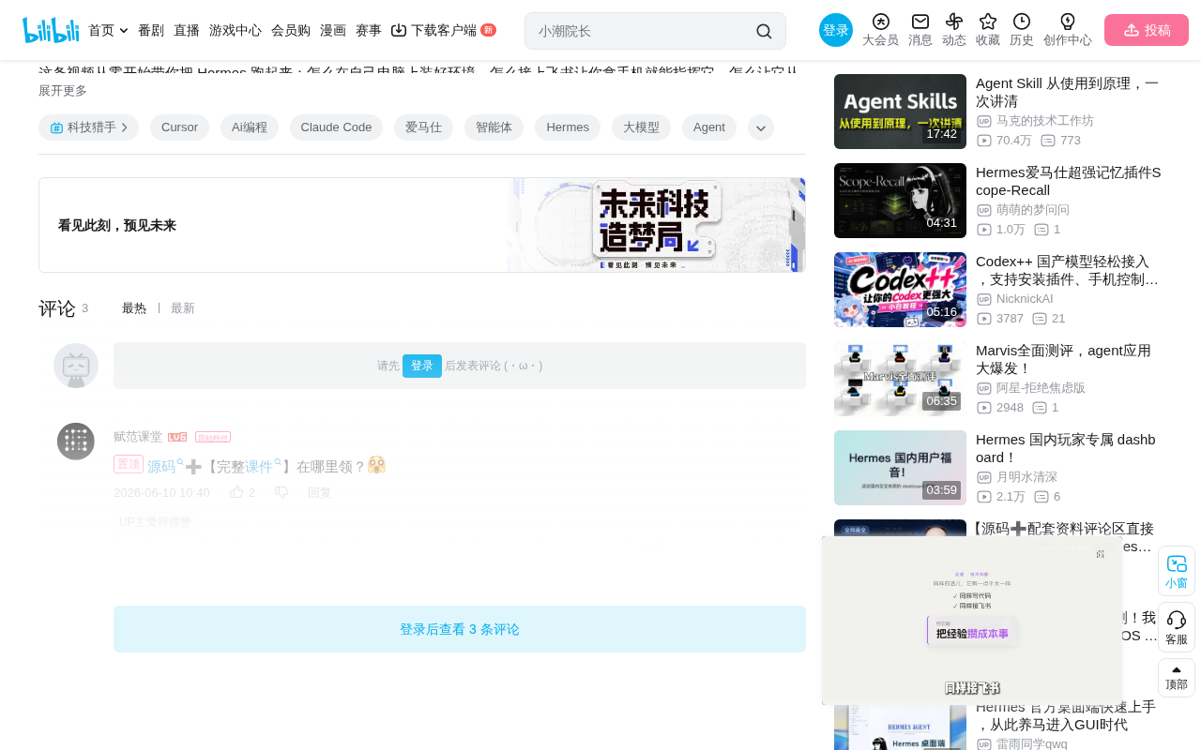This screenshot has width=1201, height=750.
Task: Toggle the 小窗 mini-player button
Action: 1177,571
